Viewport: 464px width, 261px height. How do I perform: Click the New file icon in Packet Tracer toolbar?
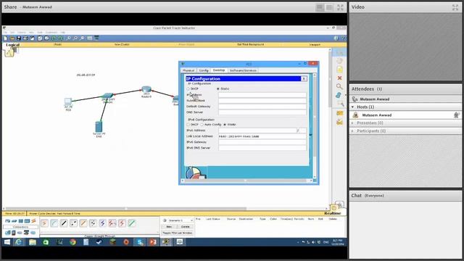pyautogui.click(x=5, y=38)
